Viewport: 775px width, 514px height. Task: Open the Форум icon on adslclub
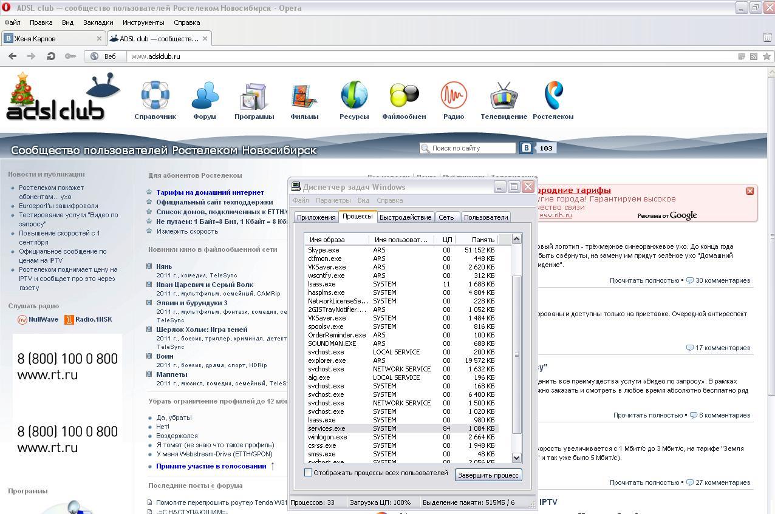[205, 96]
